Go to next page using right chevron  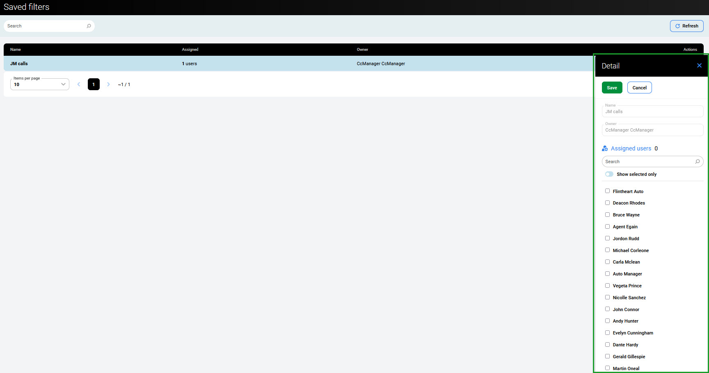point(108,84)
